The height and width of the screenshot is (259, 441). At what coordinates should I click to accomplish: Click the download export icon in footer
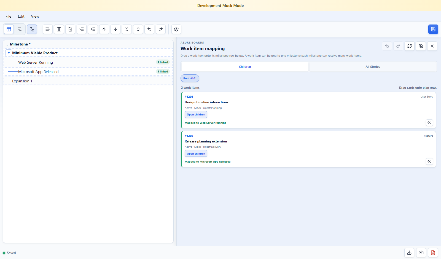tap(409, 253)
